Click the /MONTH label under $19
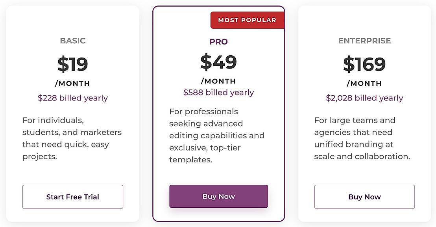 point(73,84)
